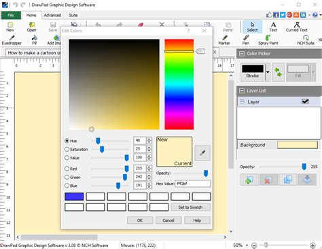Select the Blue radio button
This screenshot has width=322, height=249.
pos(67,186)
